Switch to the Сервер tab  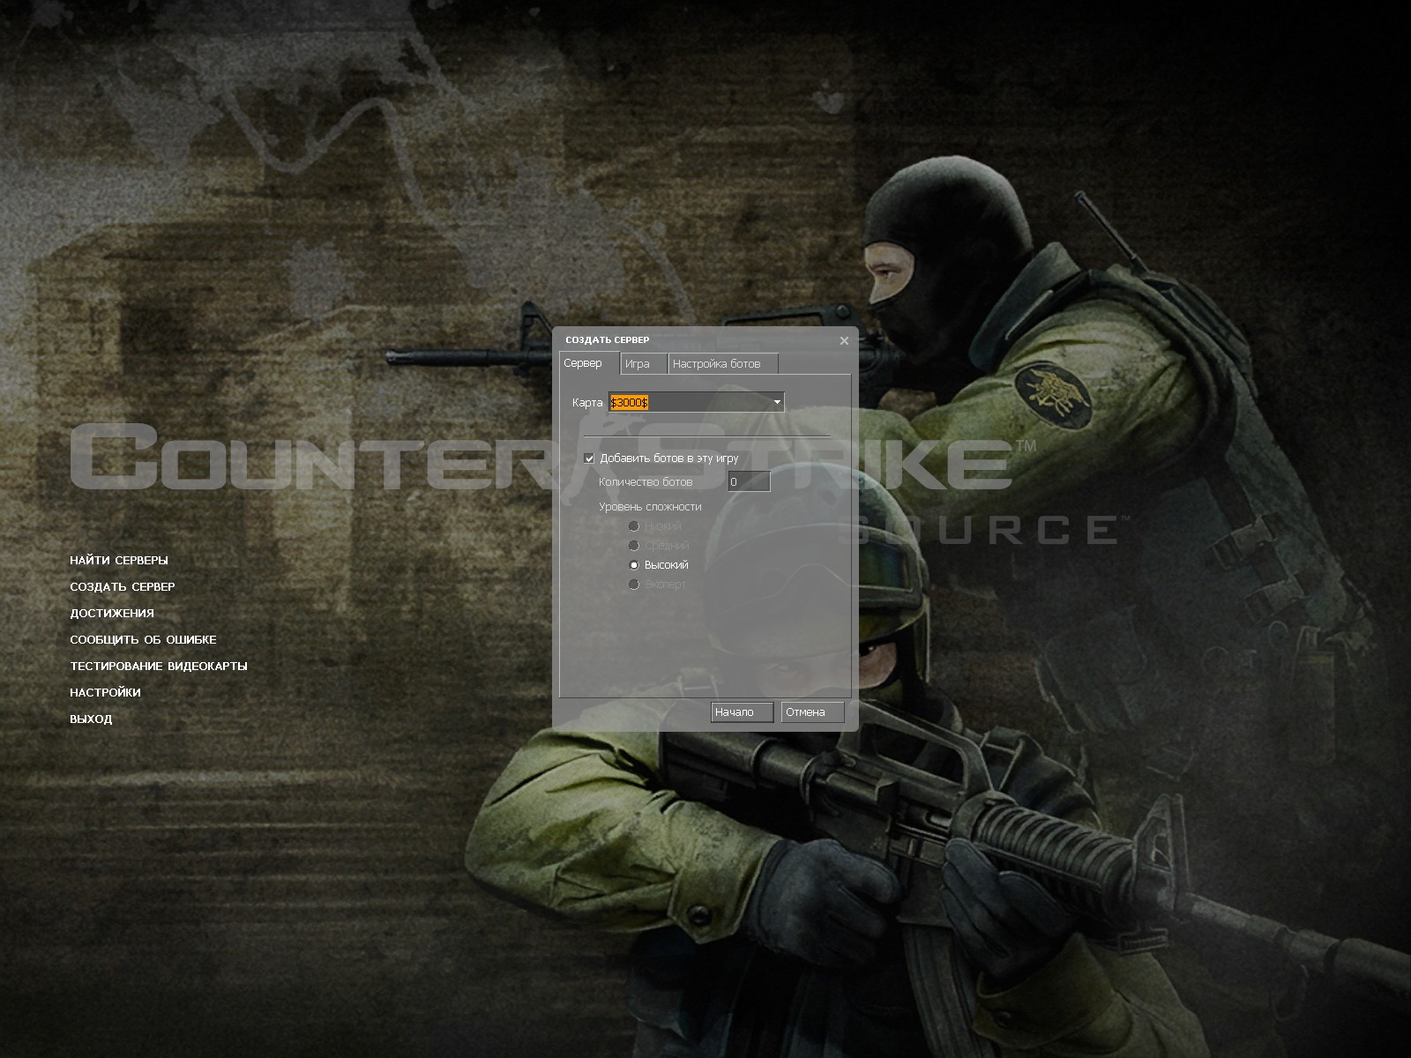(x=589, y=363)
